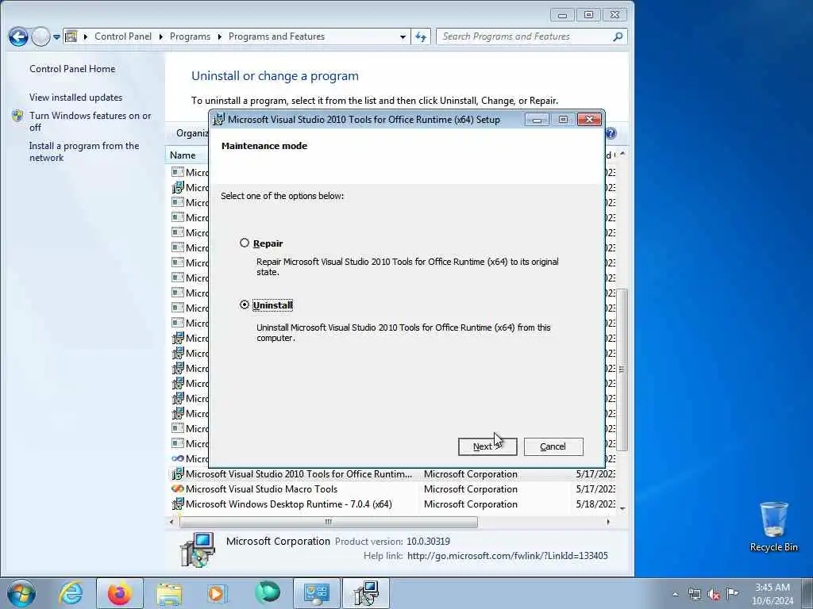The image size is (813, 609).
Task: Open Control Panel Home link
Action: [x=72, y=69]
